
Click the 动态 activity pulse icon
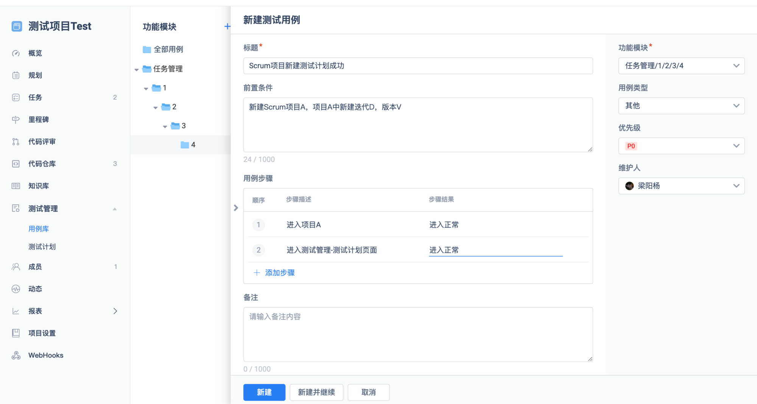point(16,289)
